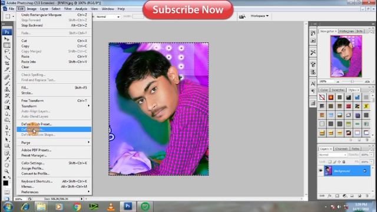377x212 pixels.
Task: Click the Navigator zoom in mountains icon
Action: click(x=367, y=81)
